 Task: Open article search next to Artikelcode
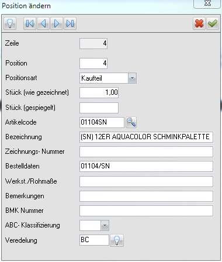tap(131, 122)
